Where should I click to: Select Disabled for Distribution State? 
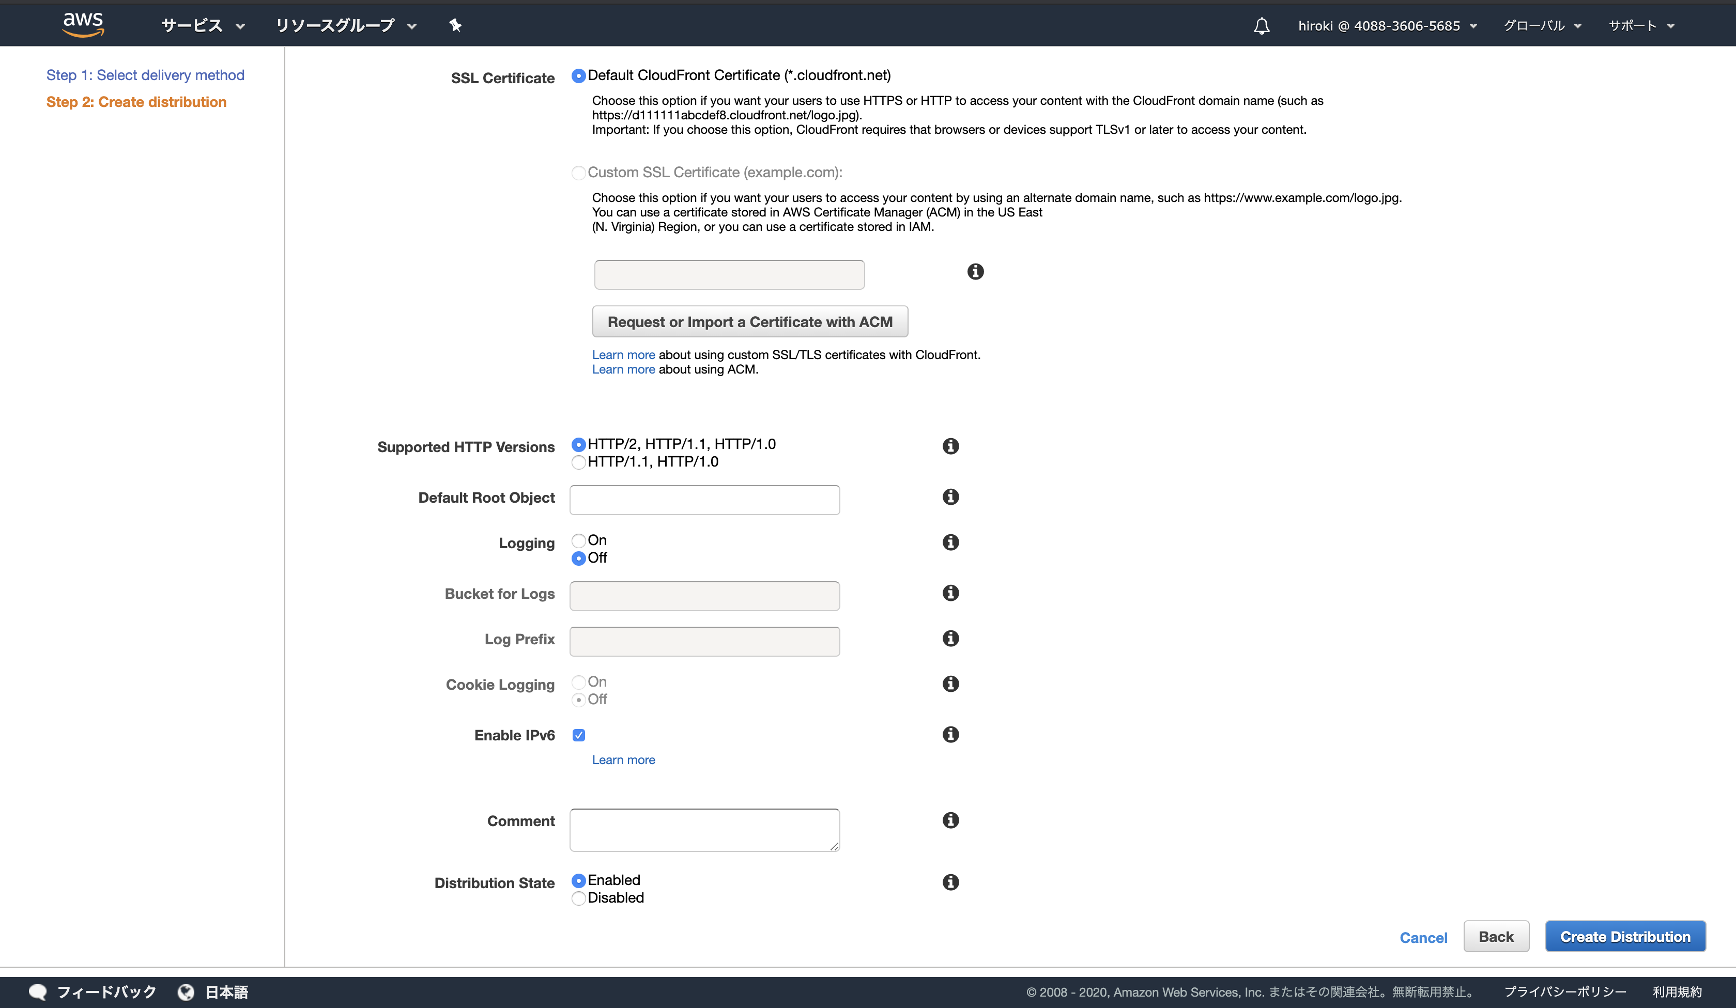pos(579,898)
